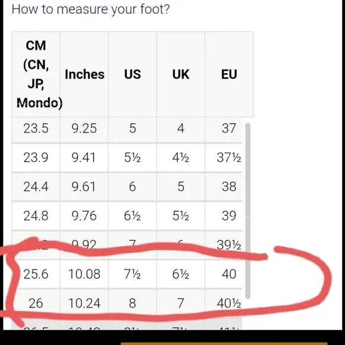
Task: Click the US size 6 cell
Action: [133, 187]
